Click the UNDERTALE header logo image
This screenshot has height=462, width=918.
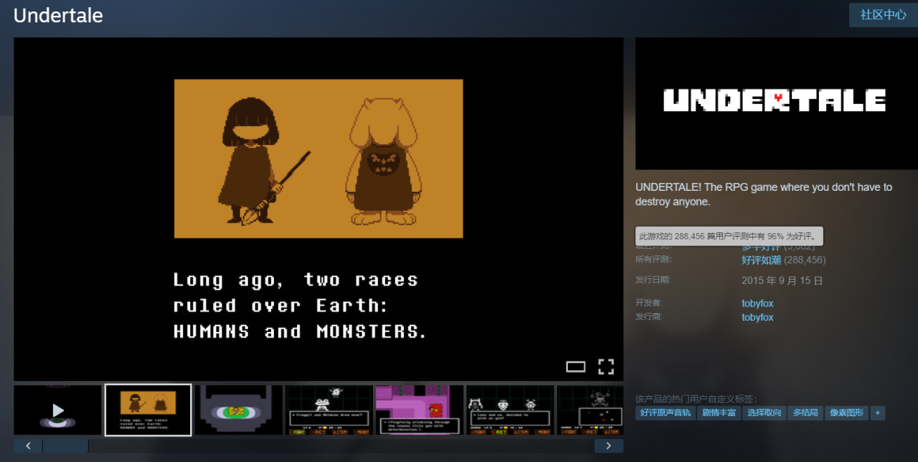click(x=777, y=103)
